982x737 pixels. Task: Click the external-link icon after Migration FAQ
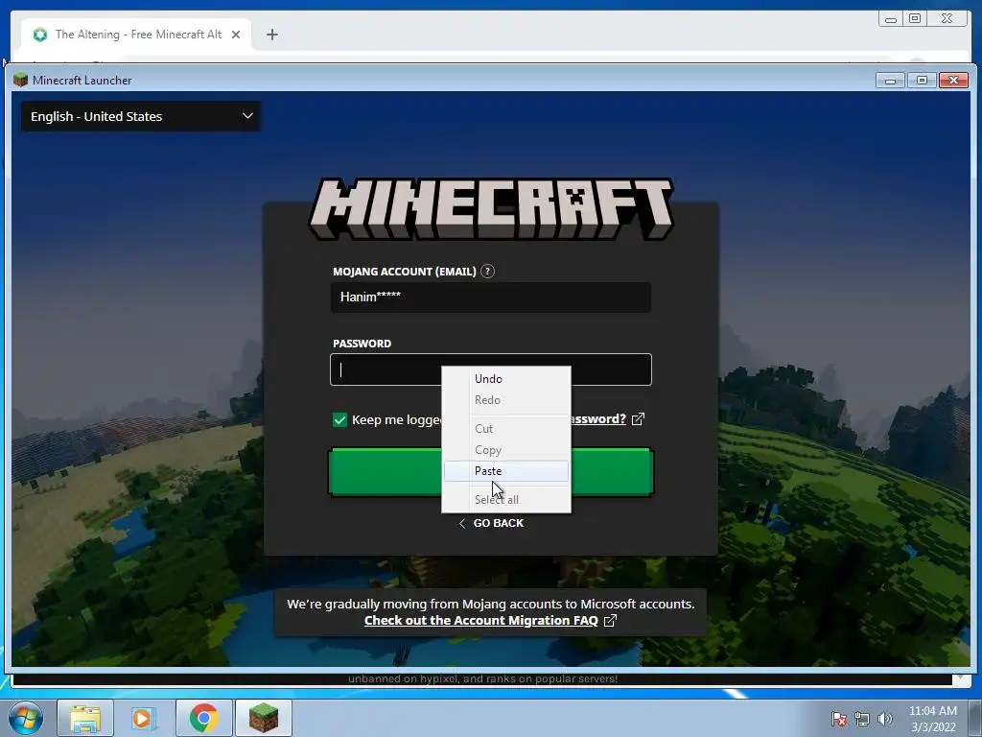pyautogui.click(x=610, y=621)
